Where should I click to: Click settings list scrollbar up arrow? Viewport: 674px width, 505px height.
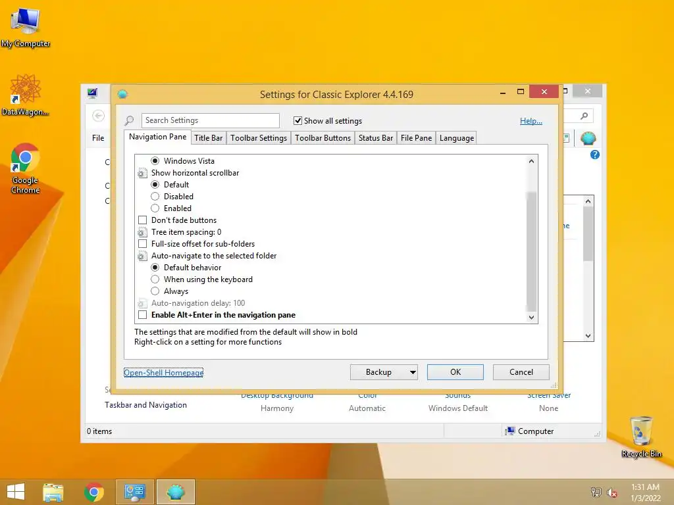(531, 161)
